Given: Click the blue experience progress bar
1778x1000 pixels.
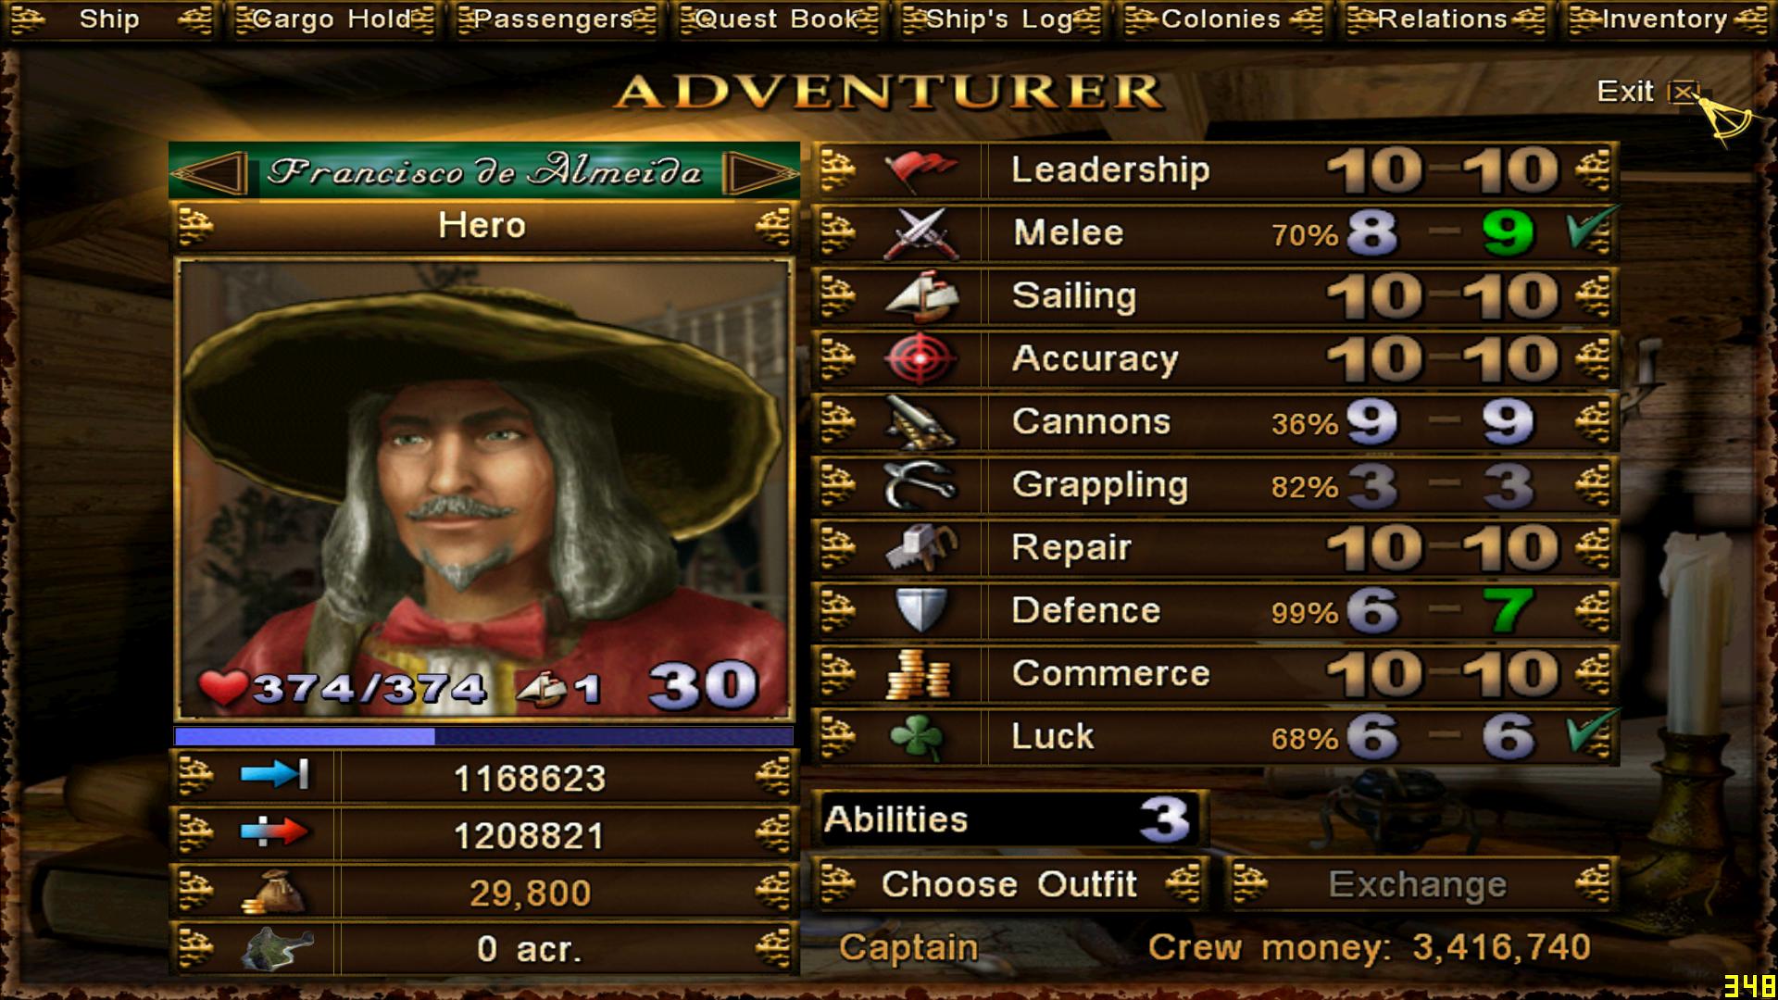Looking at the screenshot, I should (x=483, y=736).
